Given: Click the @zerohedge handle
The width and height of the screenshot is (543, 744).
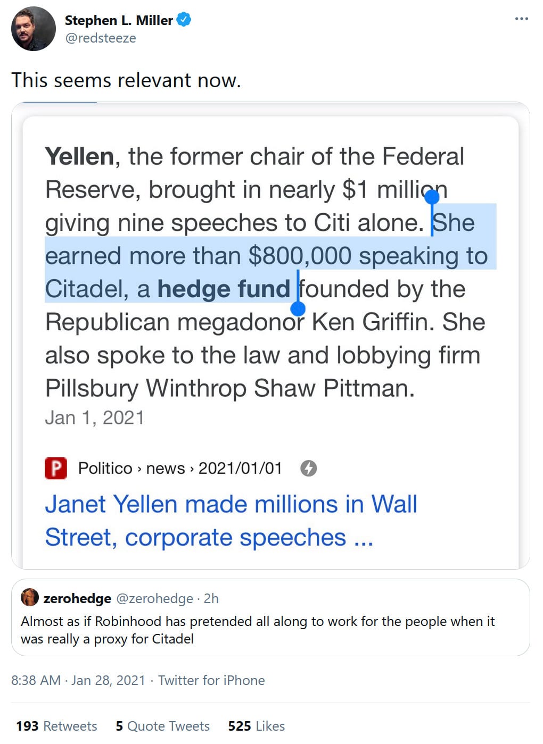Looking at the screenshot, I should pos(154,598).
